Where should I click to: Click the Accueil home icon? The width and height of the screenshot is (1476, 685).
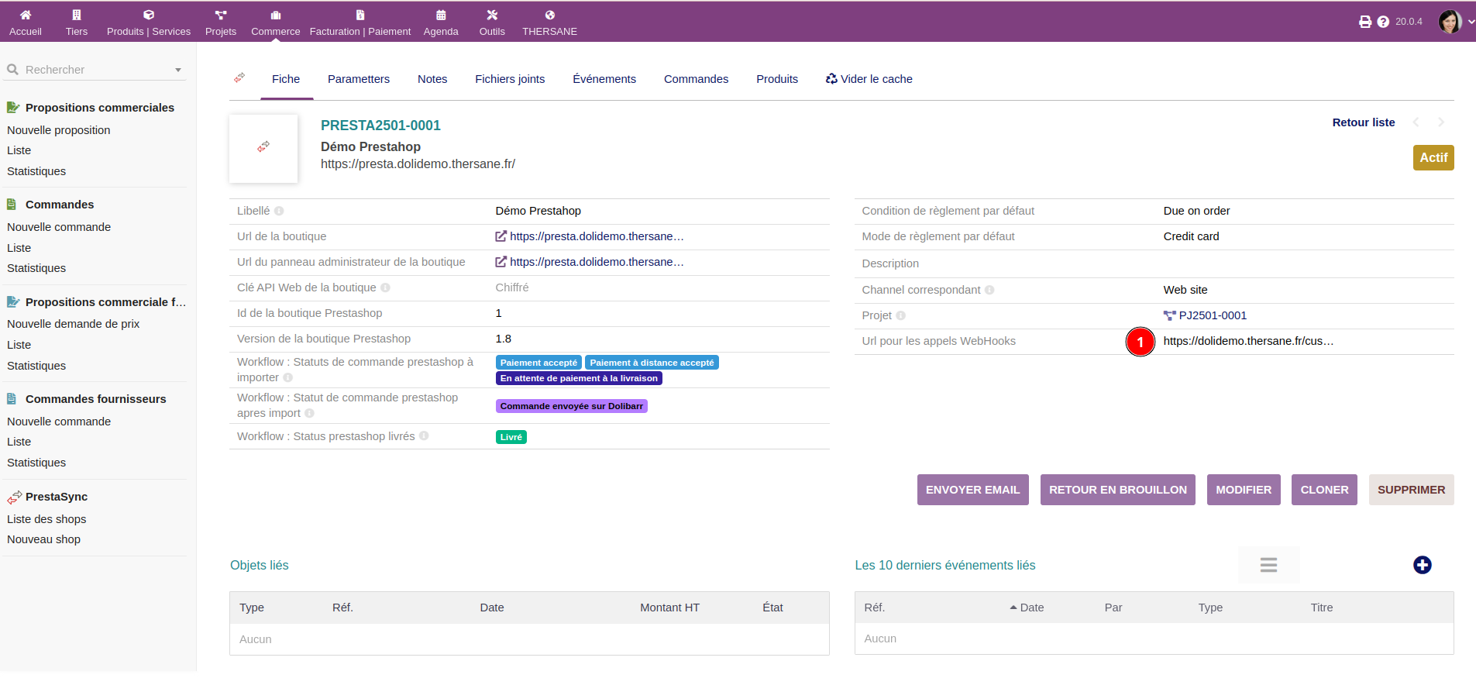[26, 15]
